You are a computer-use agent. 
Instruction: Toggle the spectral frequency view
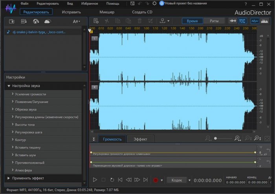(x=265, y=21)
